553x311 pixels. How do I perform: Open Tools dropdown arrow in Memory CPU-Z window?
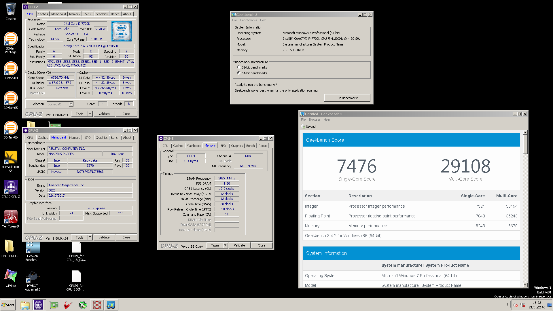(x=225, y=245)
